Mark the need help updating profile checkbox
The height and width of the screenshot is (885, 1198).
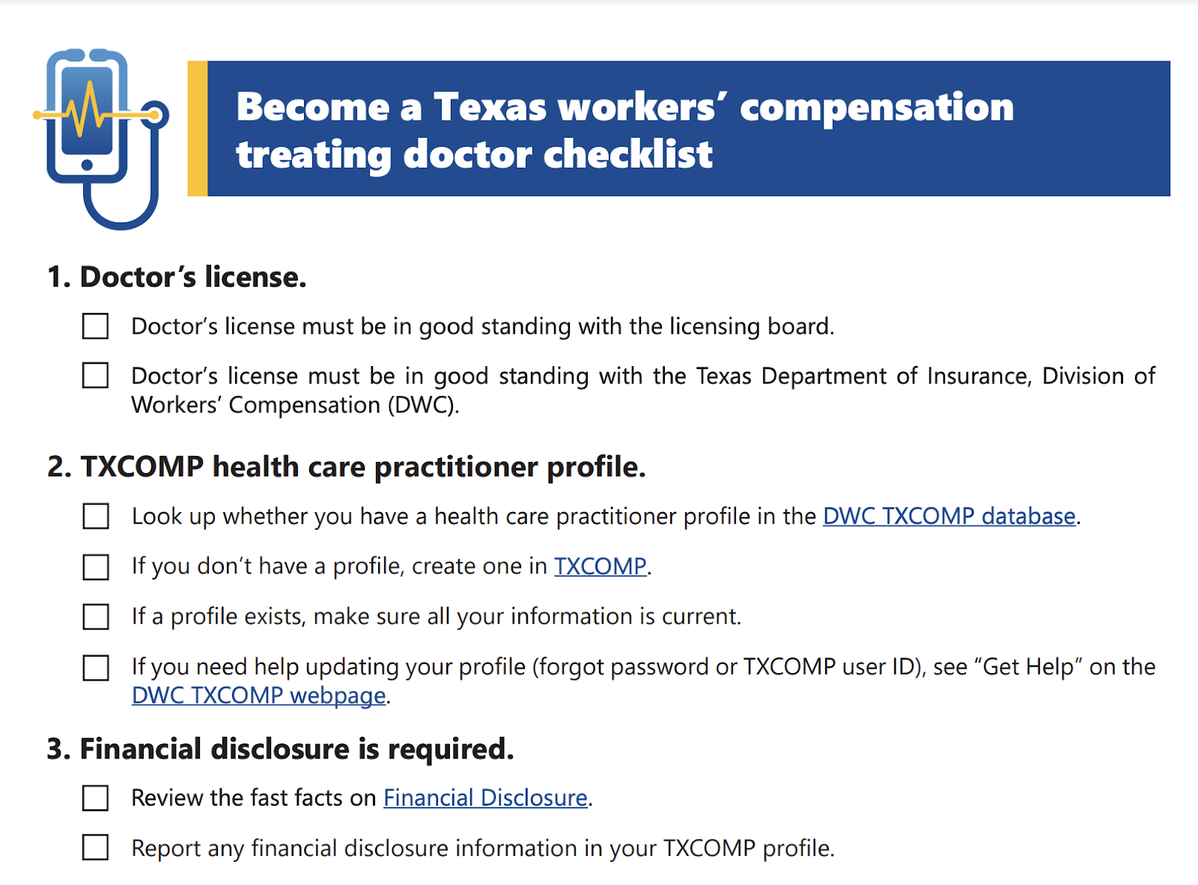point(95,667)
